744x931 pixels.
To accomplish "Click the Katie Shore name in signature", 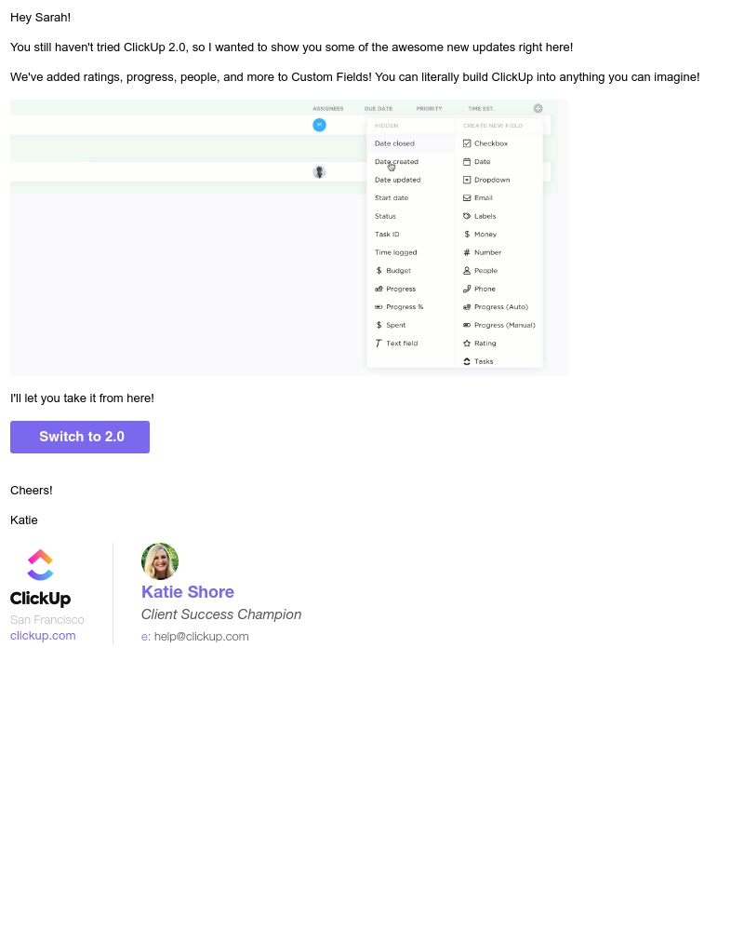I will click(188, 592).
